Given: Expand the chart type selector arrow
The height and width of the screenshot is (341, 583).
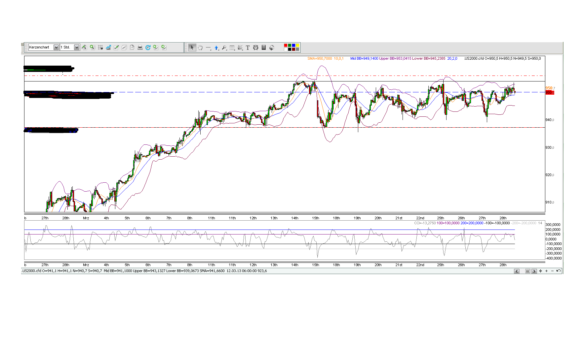Looking at the screenshot, I should tap(56, 47).
